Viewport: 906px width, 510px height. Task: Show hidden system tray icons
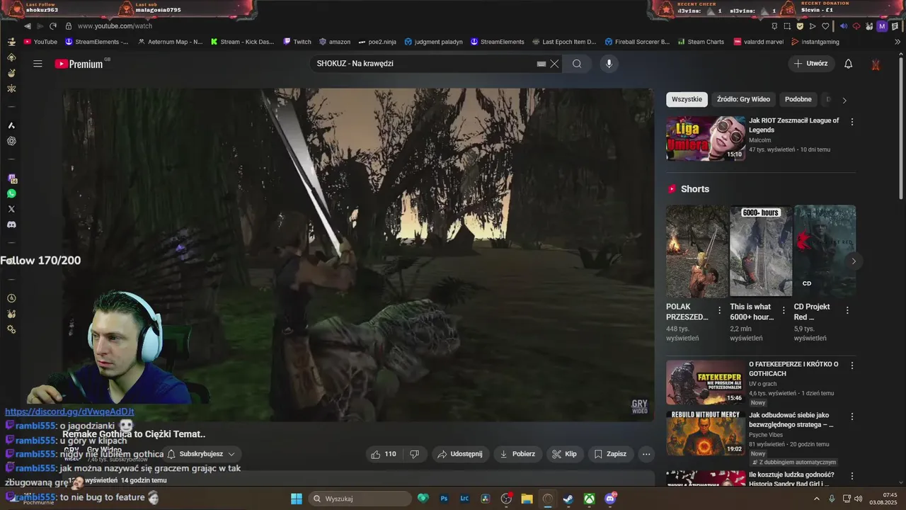click(x=817, y=499)
